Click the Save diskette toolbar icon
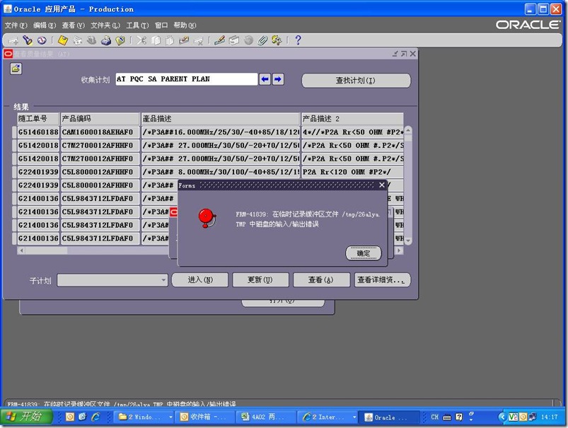 tap(63, 40)
